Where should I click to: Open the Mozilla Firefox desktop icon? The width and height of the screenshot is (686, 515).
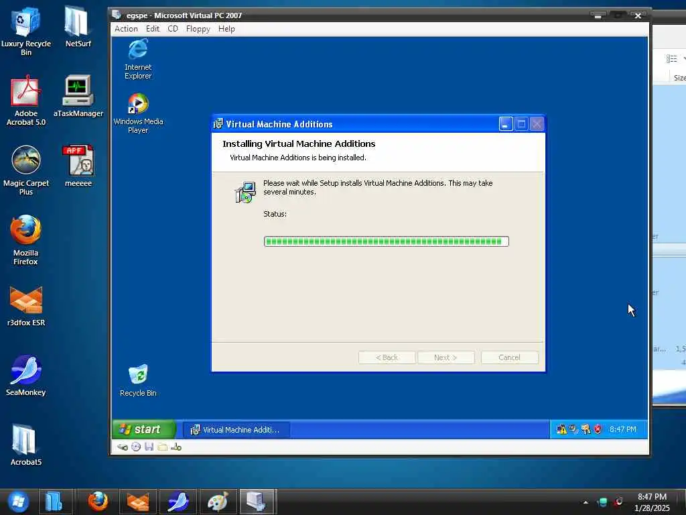pyautogui.click(x=25, y=239)
